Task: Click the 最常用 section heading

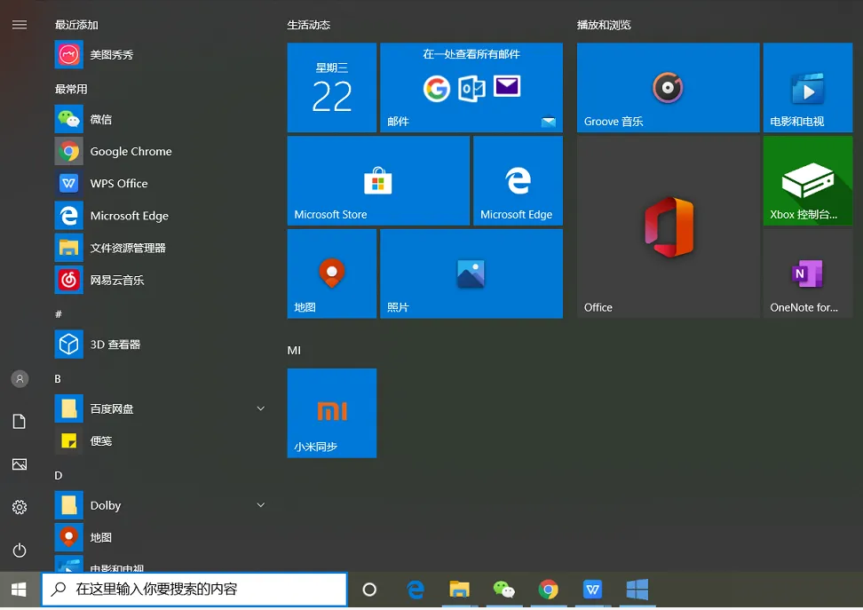Action: [x=71, y=89]
